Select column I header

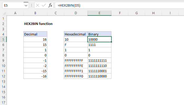(x=170, y=13)
